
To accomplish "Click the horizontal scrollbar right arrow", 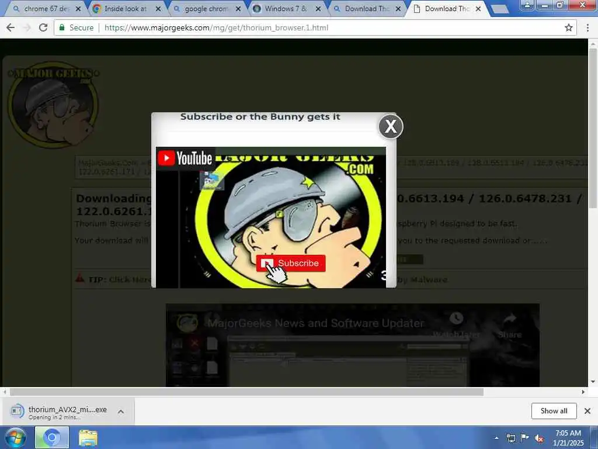I will pyautogui.click(x=583, y=392).
